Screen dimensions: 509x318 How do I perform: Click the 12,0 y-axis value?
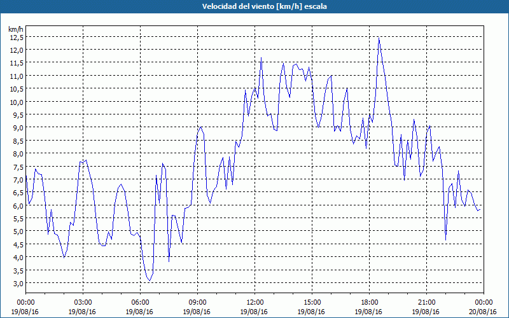click(x=17, y=50)
